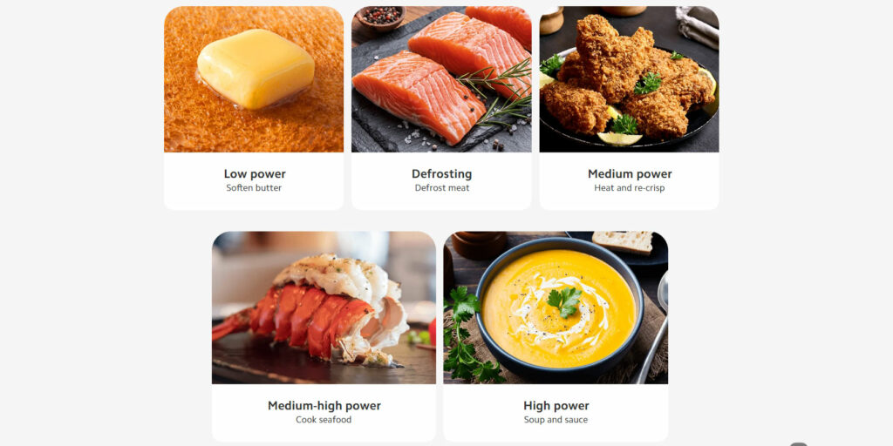The image size is (893, 446).
Task: Select the 'Soup and sauce' caption
Action: 556,420
